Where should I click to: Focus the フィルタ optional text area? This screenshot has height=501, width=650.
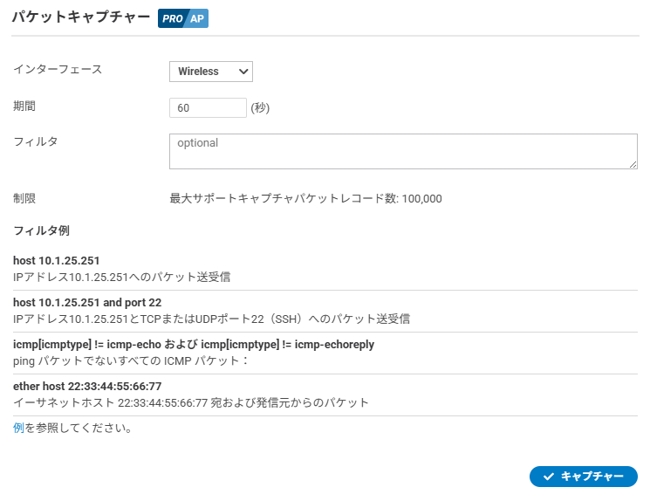coord(402,151)
